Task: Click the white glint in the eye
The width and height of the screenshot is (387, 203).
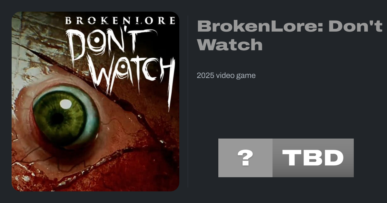Action: [66, 104]
